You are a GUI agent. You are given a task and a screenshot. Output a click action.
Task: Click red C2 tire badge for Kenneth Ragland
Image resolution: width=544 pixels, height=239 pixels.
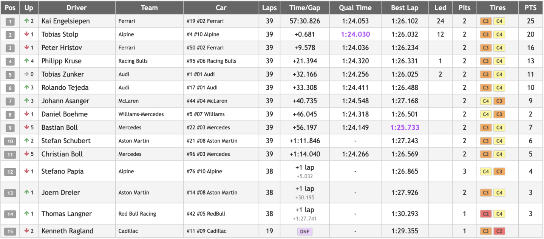499,231
